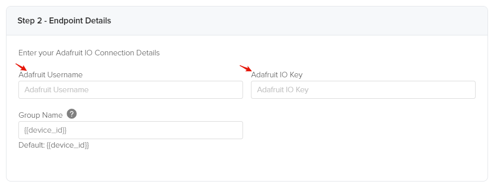Click the "Adafruit Username" field label
Image resolution: width=497 pixels, height=188 pixels.
click(x=50, y=75)
